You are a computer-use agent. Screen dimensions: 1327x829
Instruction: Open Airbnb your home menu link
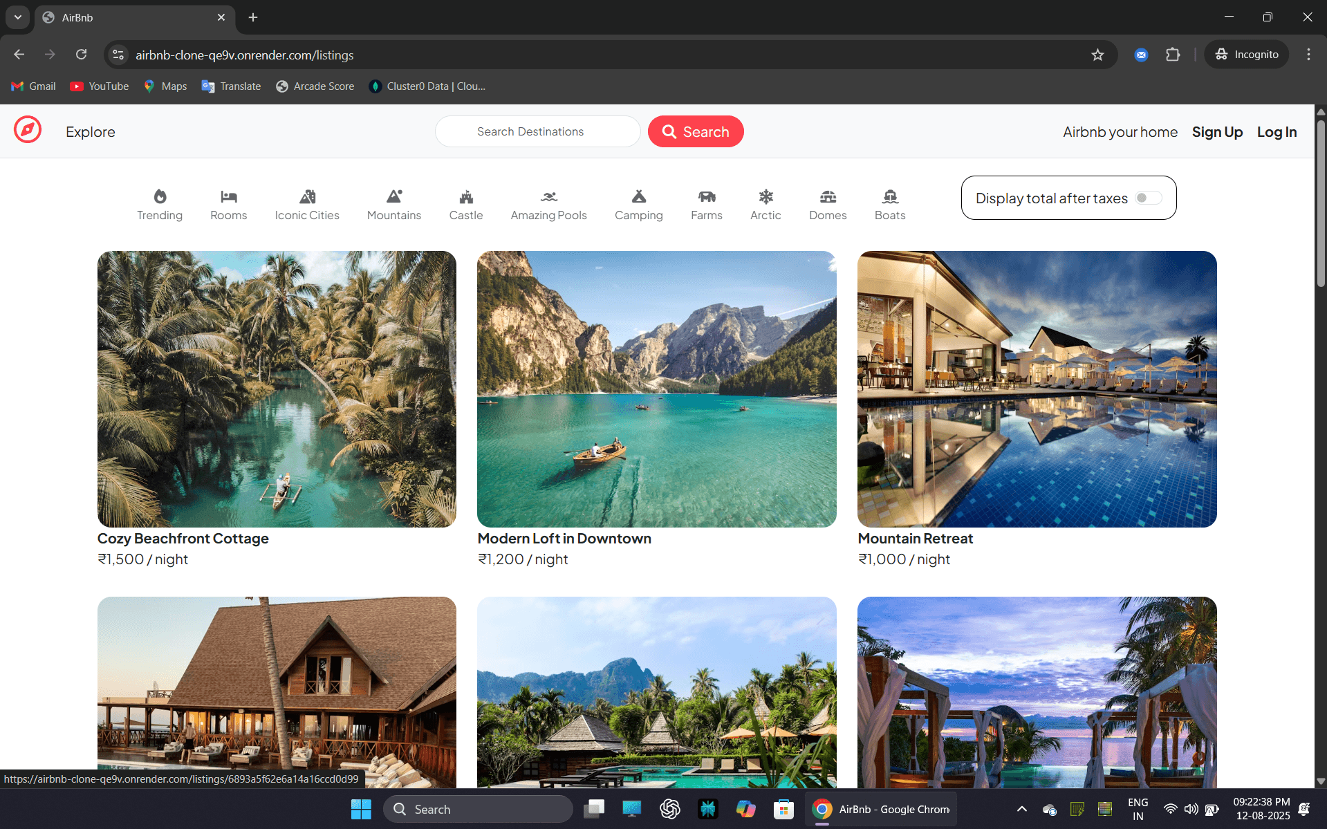click(1120, 132)
